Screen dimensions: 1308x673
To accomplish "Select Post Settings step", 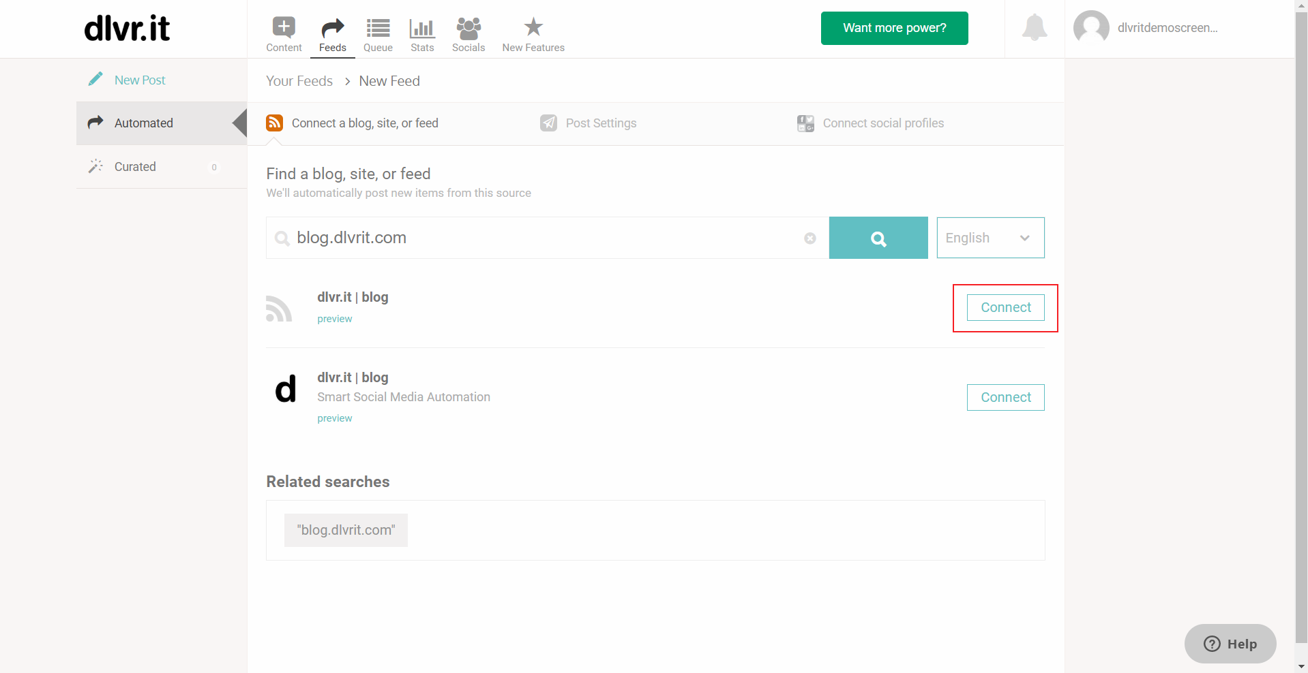I will [588, 123].
